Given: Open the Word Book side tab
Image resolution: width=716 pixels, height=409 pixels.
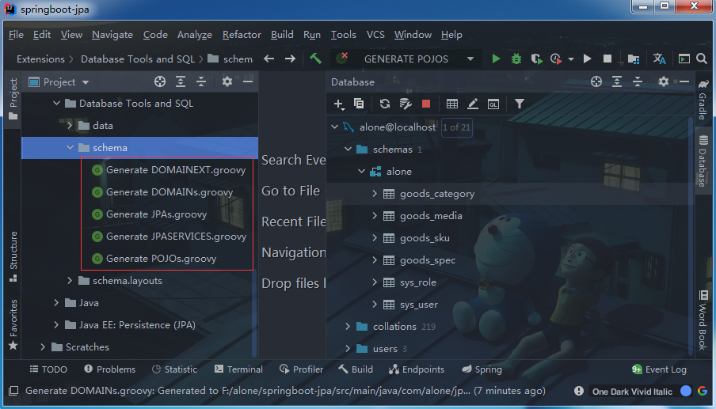Looking at the screenshot, I should click(x=703, y=320).
